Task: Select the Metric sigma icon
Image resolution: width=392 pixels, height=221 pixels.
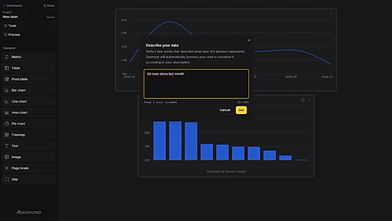Action: 7,57
